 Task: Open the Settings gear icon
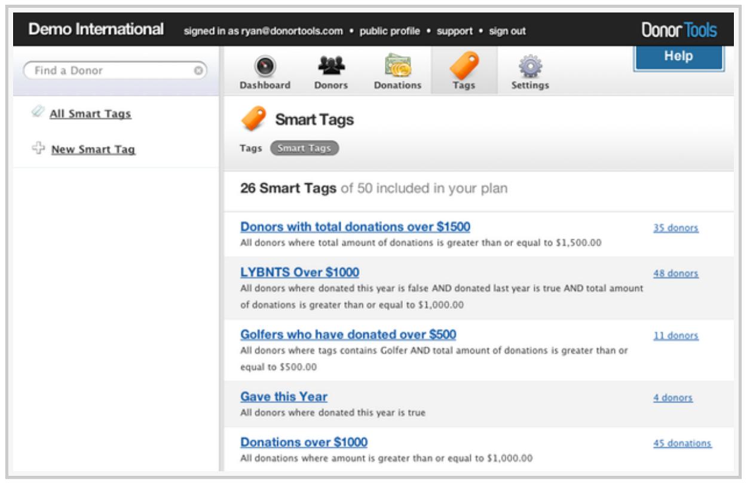(x=529, y=66)
